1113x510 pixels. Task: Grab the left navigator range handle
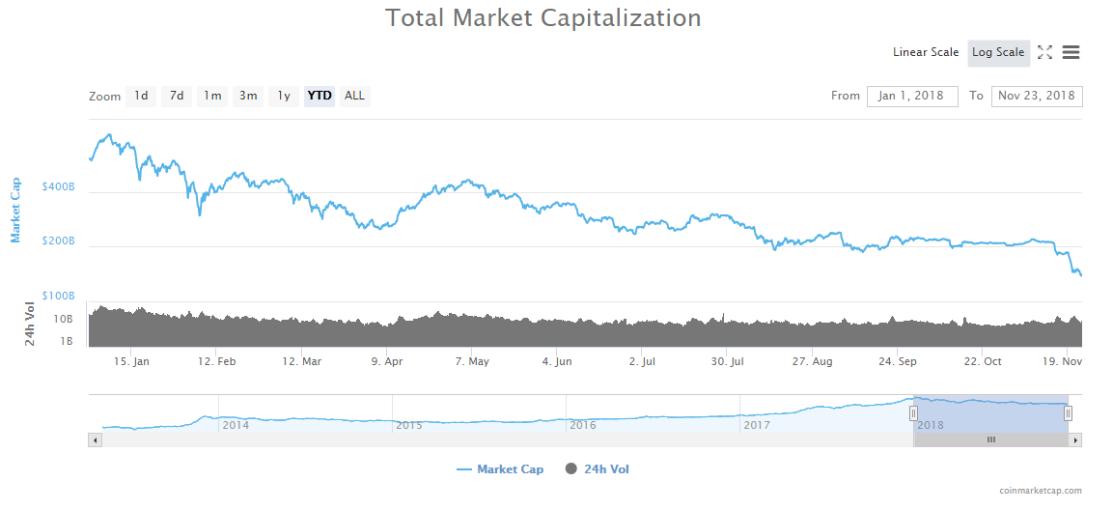pyautogui.click(x=913, y=413)
